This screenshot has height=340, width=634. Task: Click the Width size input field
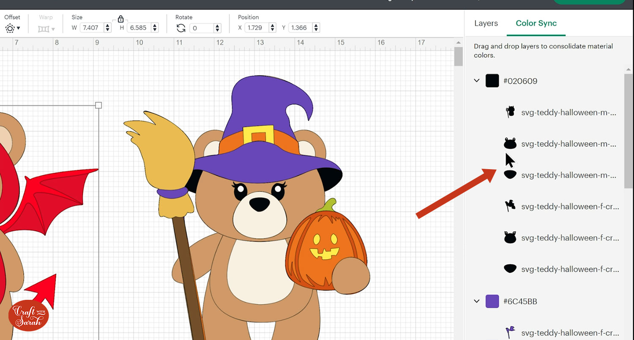90,28
